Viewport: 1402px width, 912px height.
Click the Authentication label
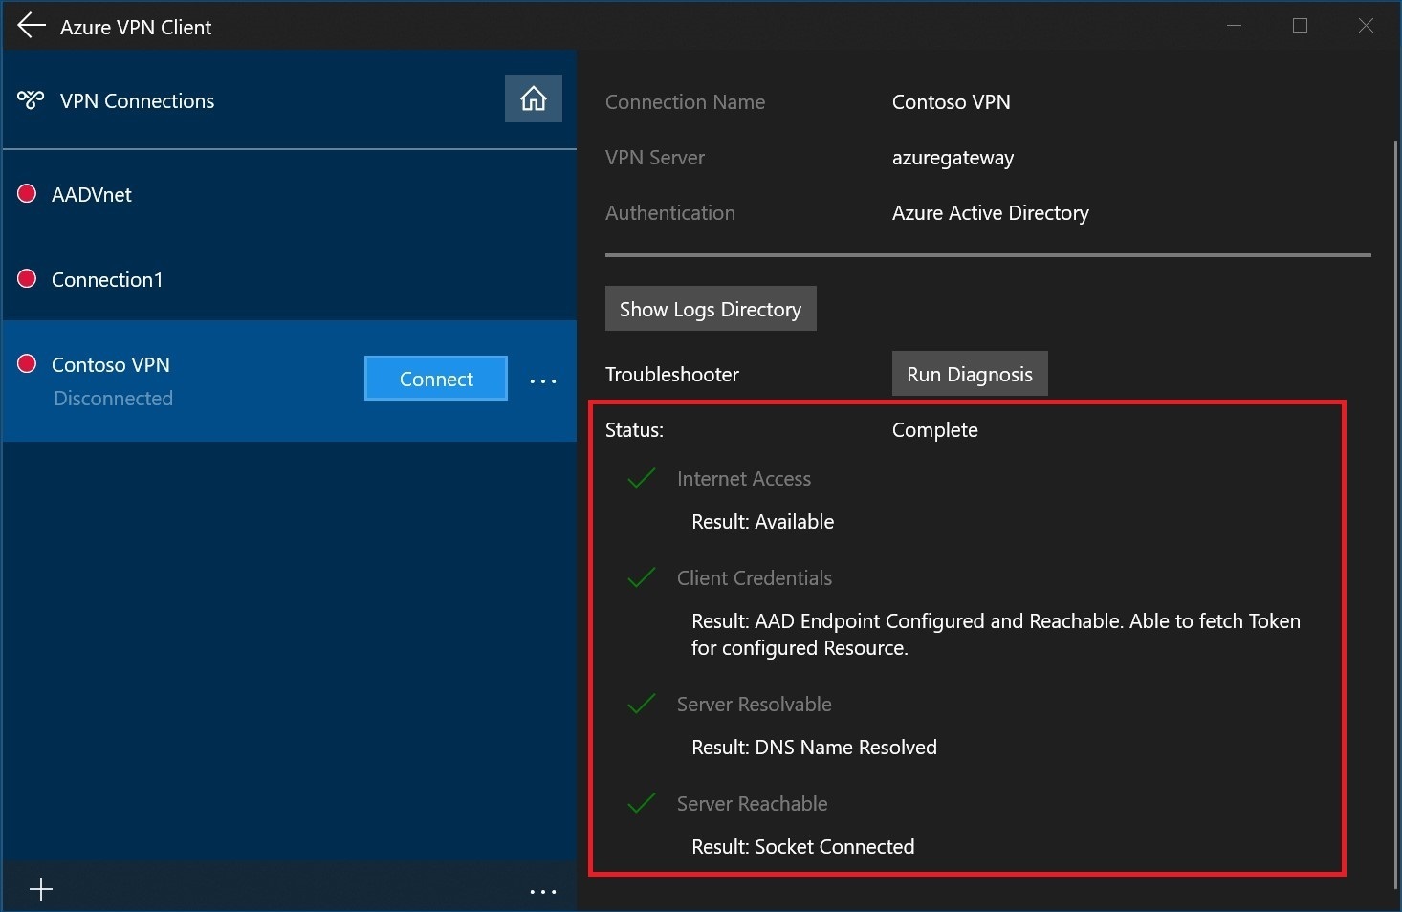pos(669,212)
